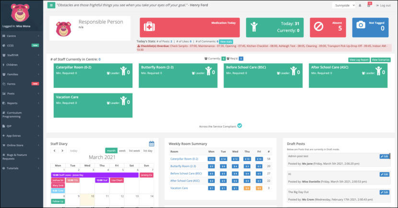Switch Staff Diary to list day view

pyautogui.click(x=148, y=150)
